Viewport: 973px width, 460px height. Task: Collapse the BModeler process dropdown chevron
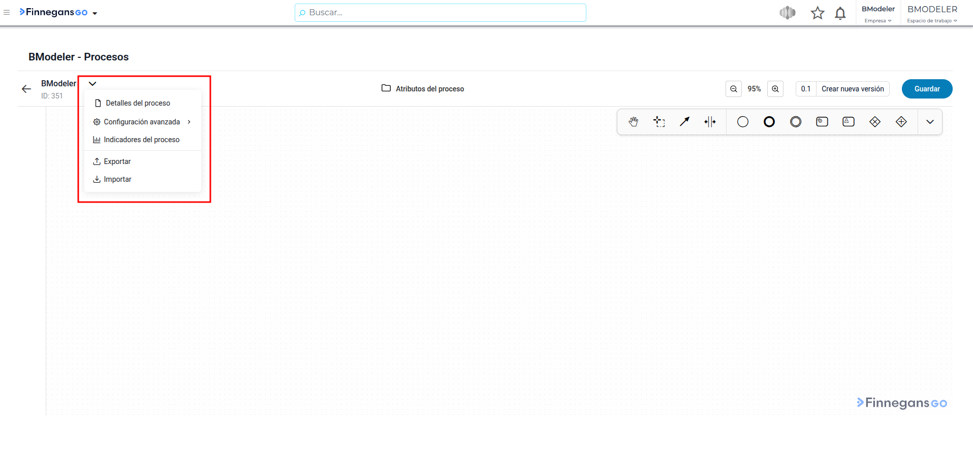[x=92, y=84]
